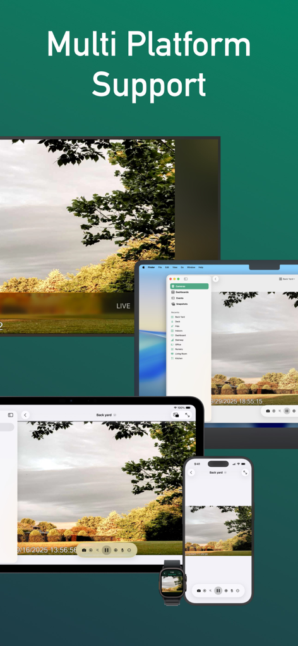
Task: Open the File menu in the Mac menu bar
Action: click(x=160, y=267)
